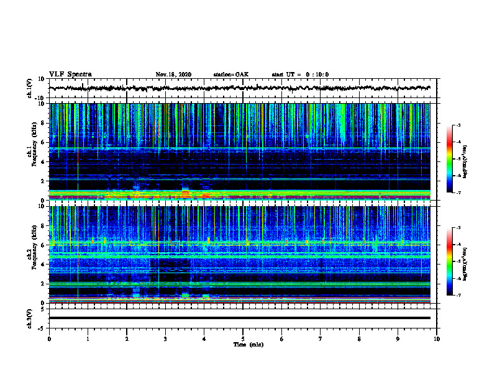Click the "station=GAK" header label
492x380 pixels.
231,75
